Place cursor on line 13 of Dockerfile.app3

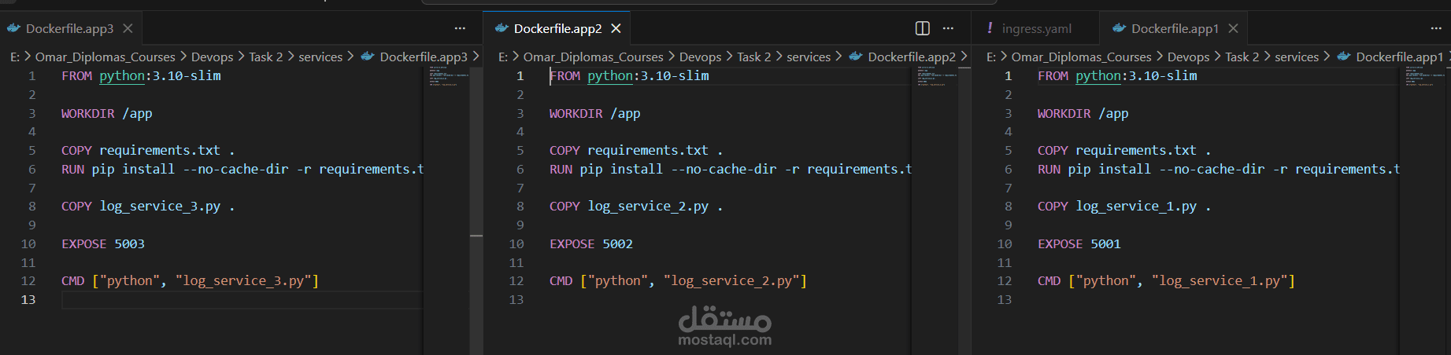[x=236, y=299]
